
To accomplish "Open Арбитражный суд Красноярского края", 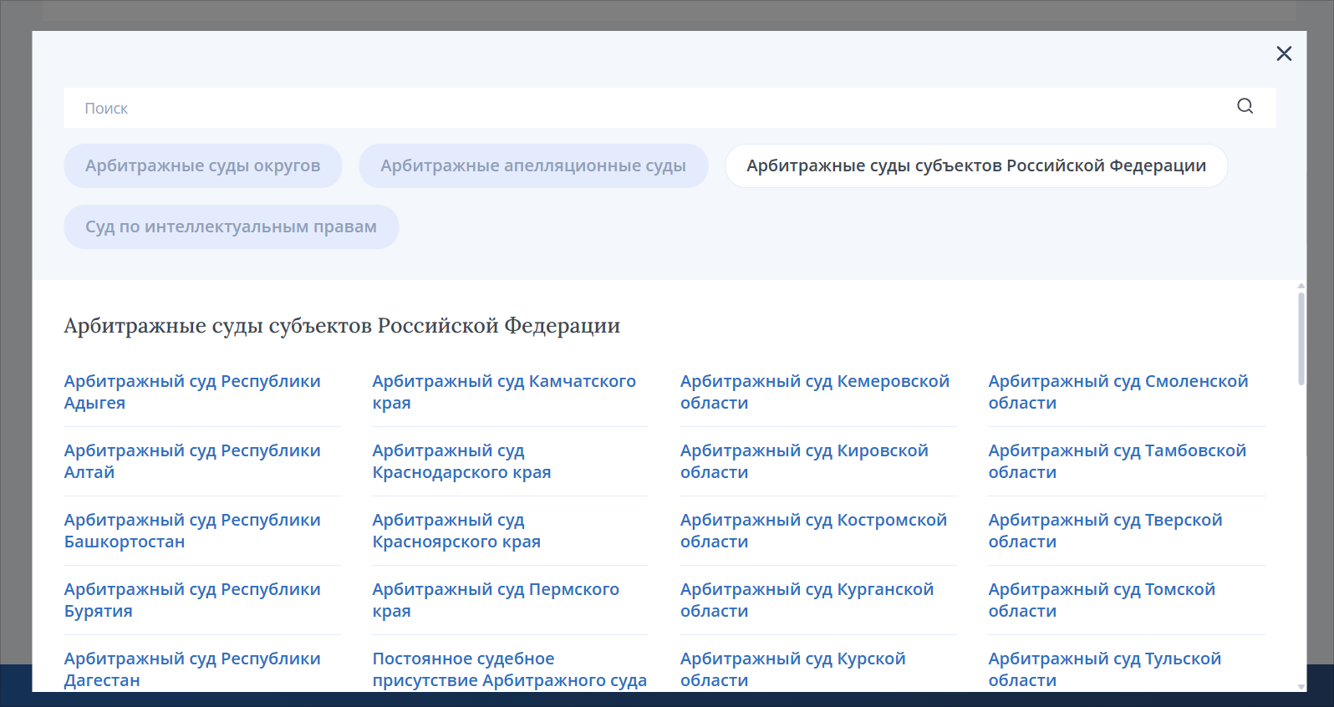I will point(456,531).
